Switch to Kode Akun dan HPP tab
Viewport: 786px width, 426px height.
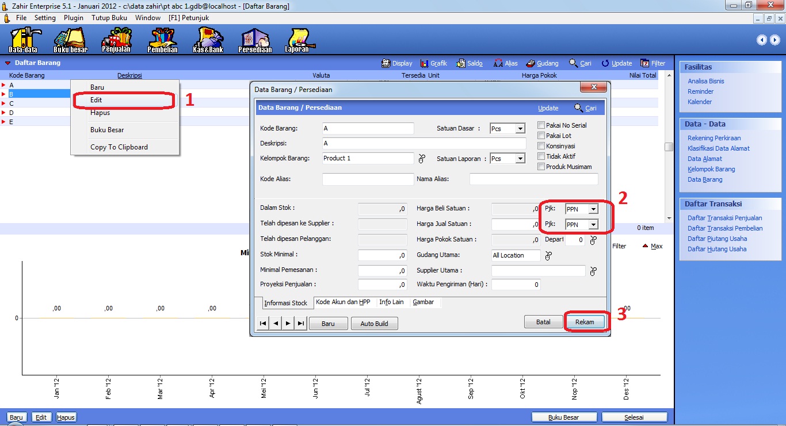pyautogui.click(x=343, y=302)
